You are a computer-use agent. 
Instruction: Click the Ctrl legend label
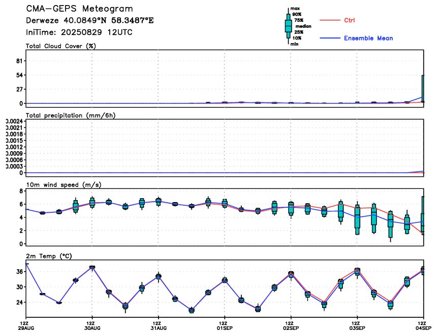[349, 20]
